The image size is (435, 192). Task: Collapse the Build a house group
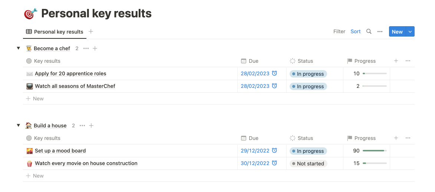(x=18, y=126)
